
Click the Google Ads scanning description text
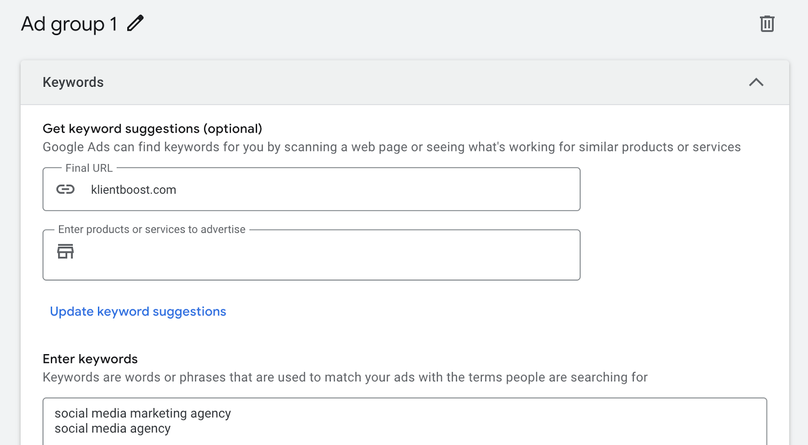(391, 147)
